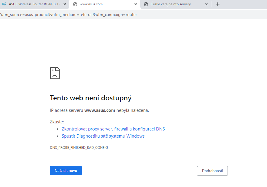
Task: Click the router favicon on the ASUS tab
Action: click(4, 4)
